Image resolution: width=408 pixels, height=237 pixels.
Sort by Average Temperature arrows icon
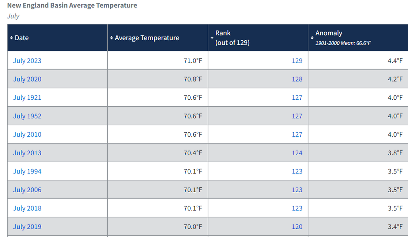(x=111, y=38)
